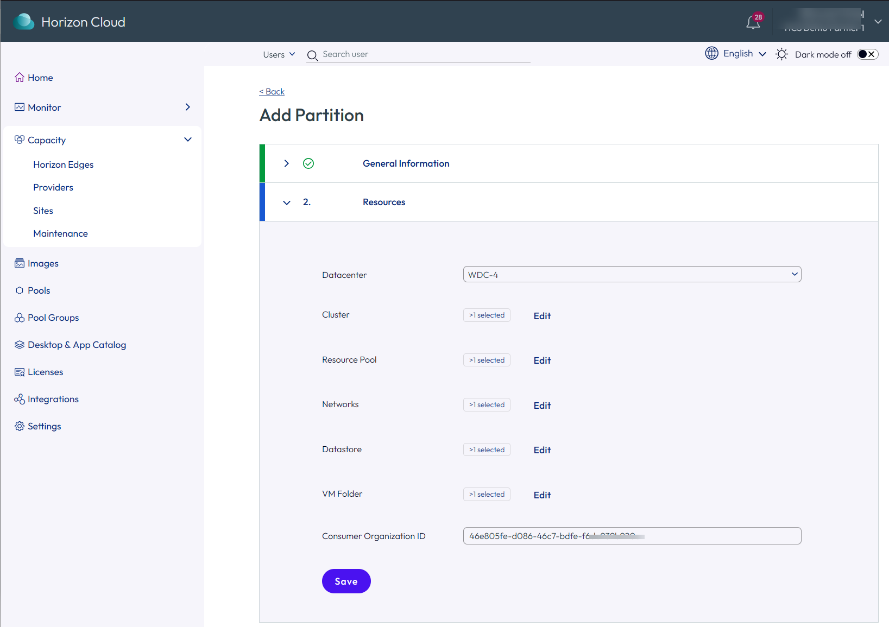
Task: Click the Pool Groups icon
Action: tap(20, 318)
